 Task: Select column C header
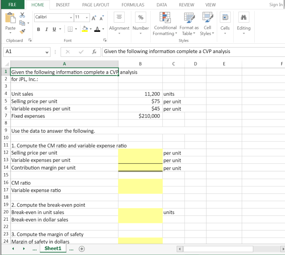coord(174,64)
